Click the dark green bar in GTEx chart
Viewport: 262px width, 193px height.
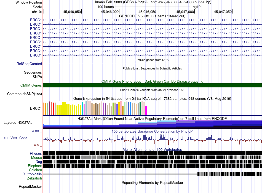click(140, 108)
